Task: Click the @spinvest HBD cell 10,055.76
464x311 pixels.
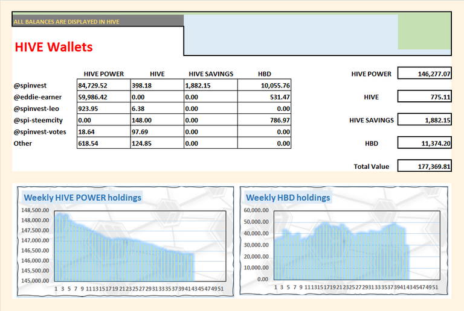Action: (264, 85)
